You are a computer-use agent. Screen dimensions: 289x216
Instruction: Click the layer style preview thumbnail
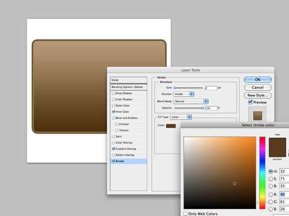[x=257, y=116]
